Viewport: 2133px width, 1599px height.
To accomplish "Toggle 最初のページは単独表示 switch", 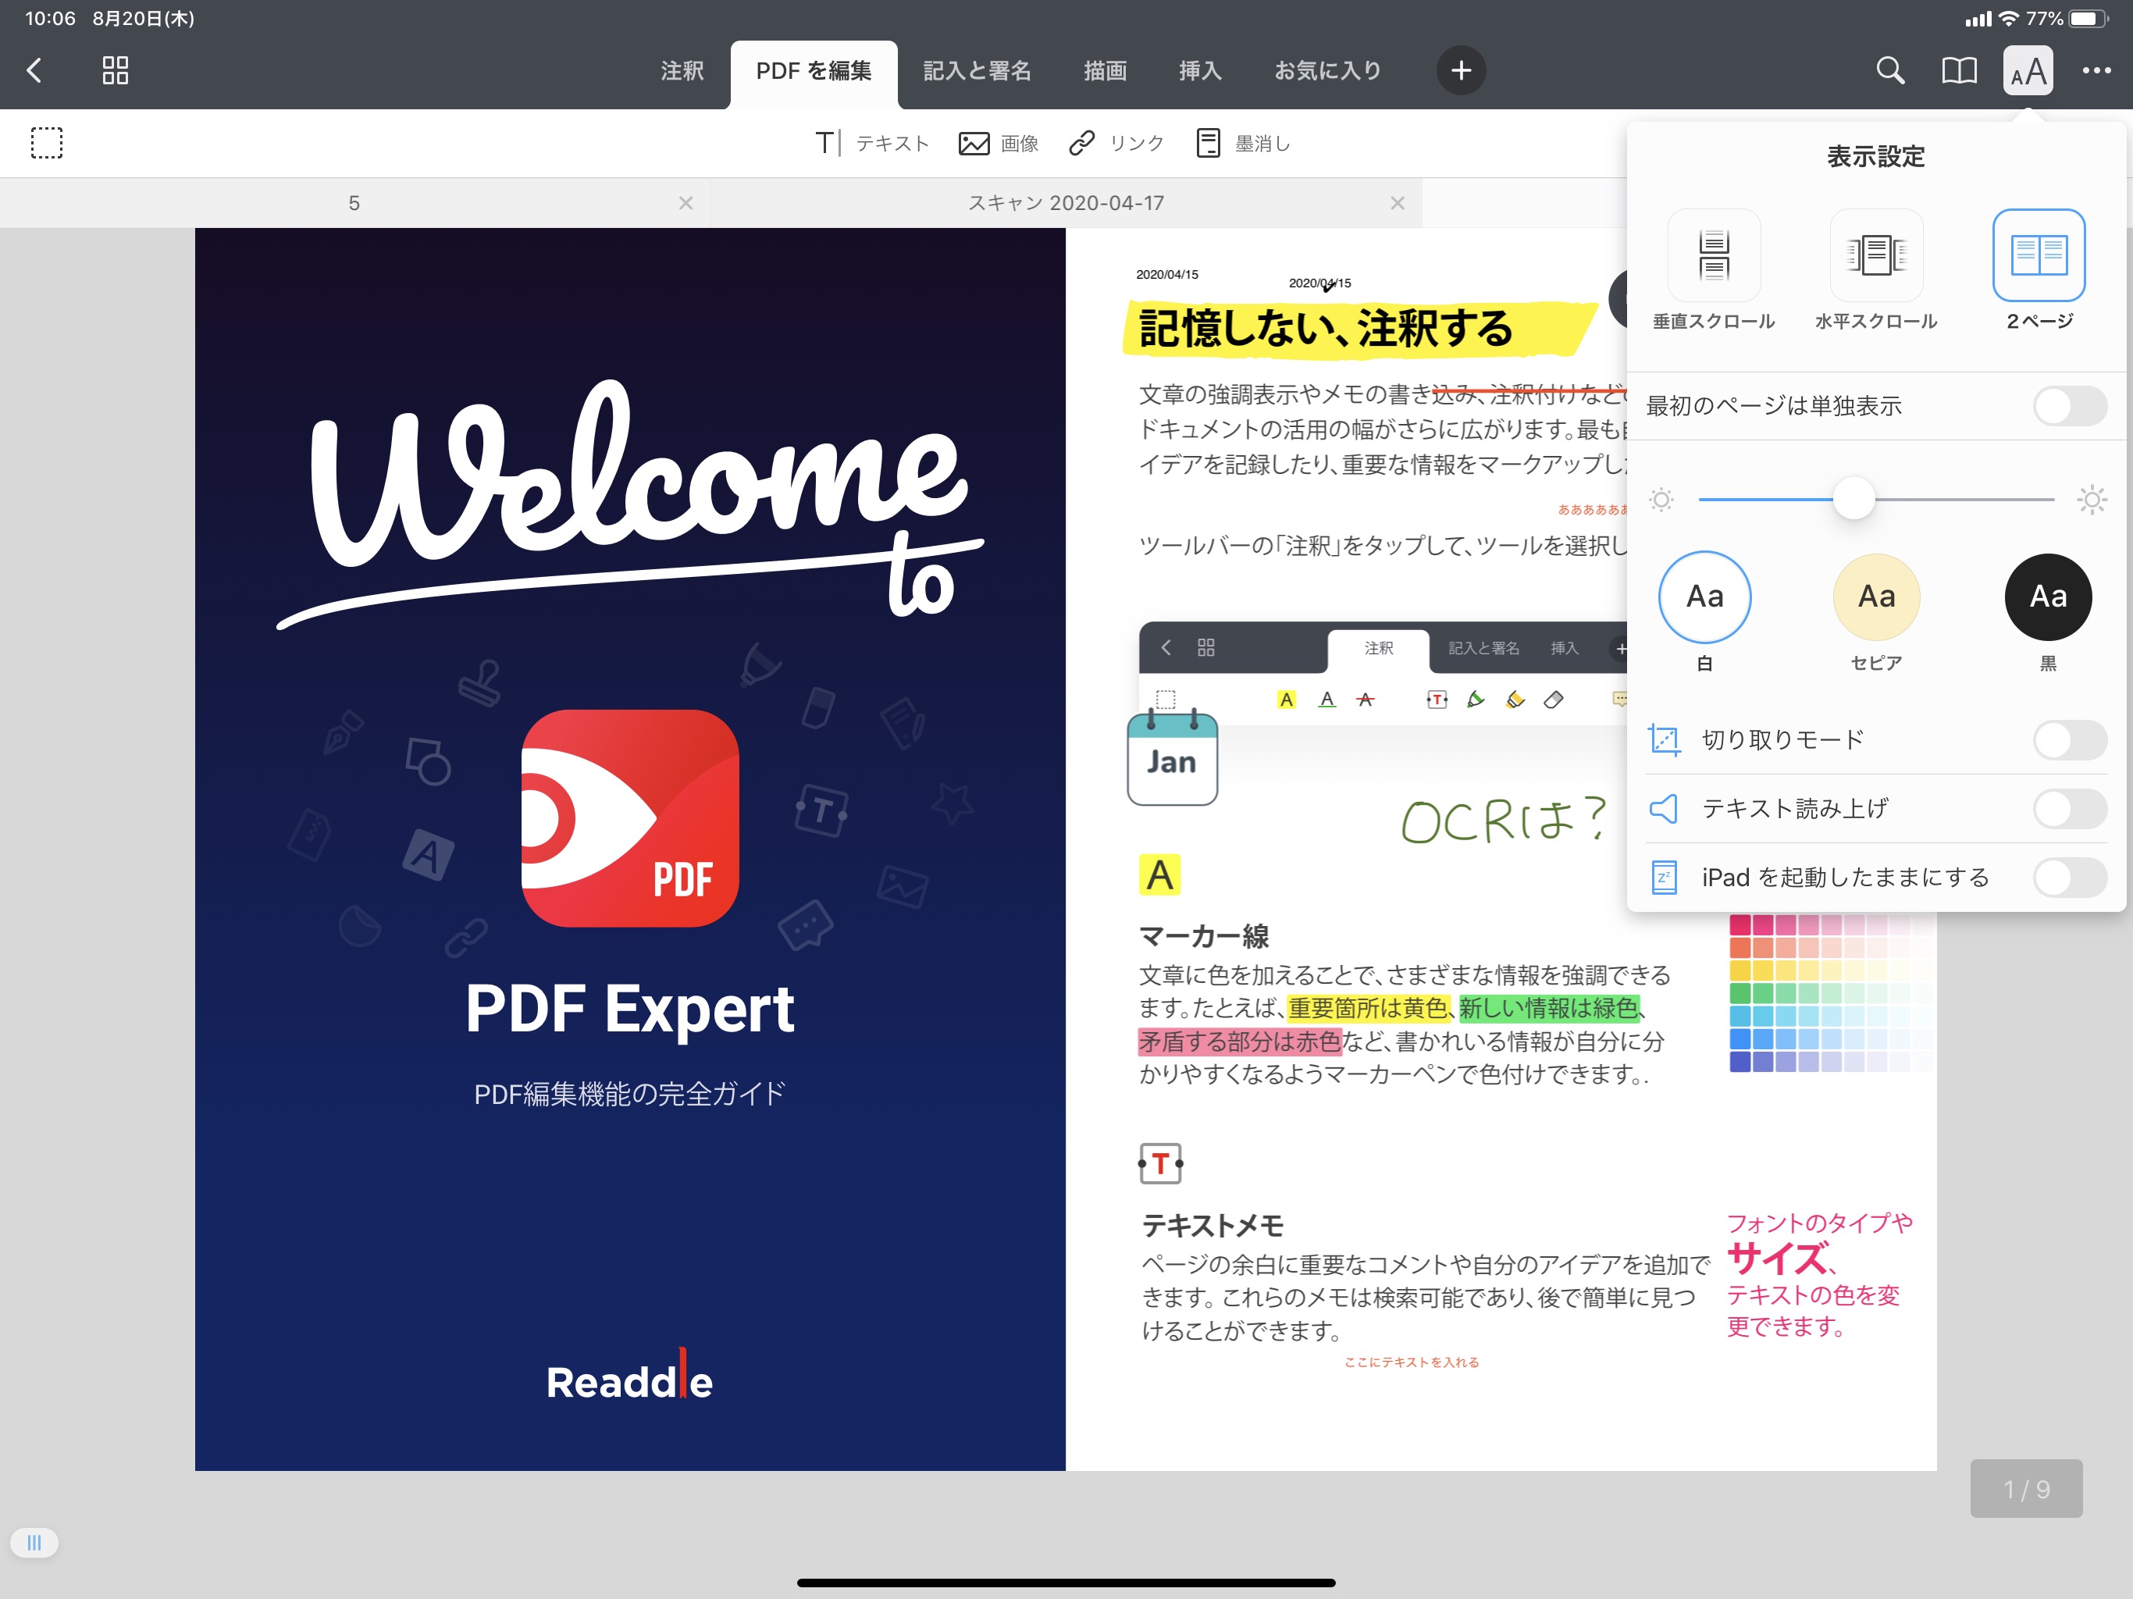I will click(x=2069, y=406).
